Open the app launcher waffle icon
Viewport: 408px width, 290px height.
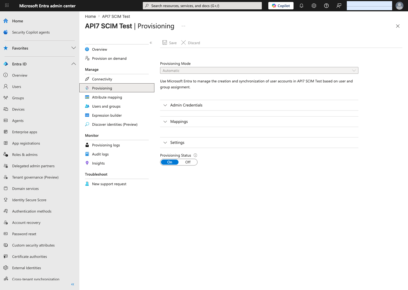[x=7, y=5]
